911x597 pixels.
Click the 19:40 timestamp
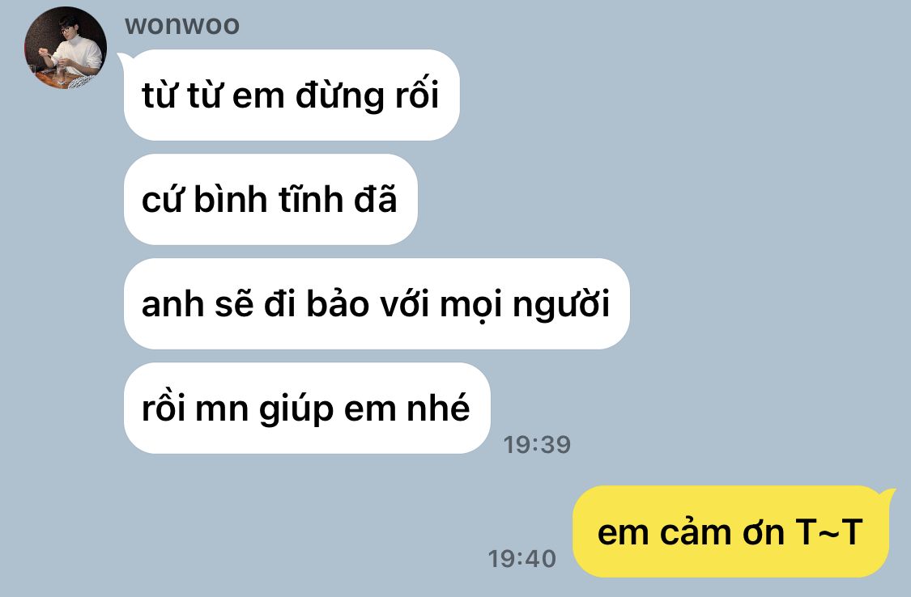[x=521, y=559]
